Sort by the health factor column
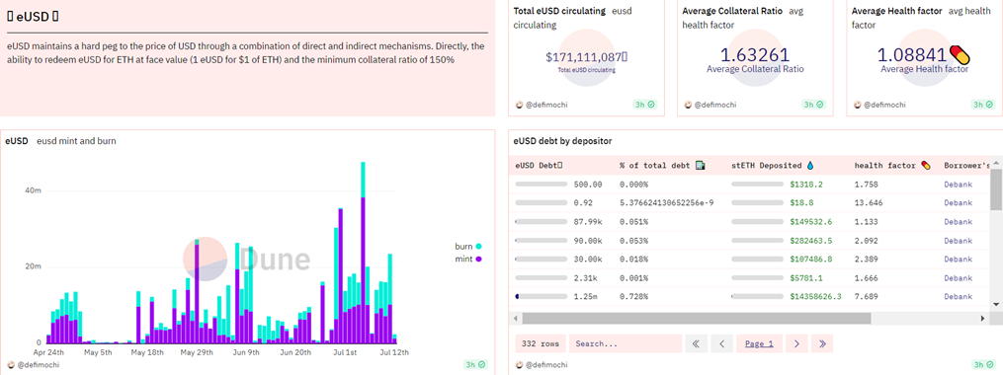The height and width of the screenshot is (375, 1003). pos(892,166)
